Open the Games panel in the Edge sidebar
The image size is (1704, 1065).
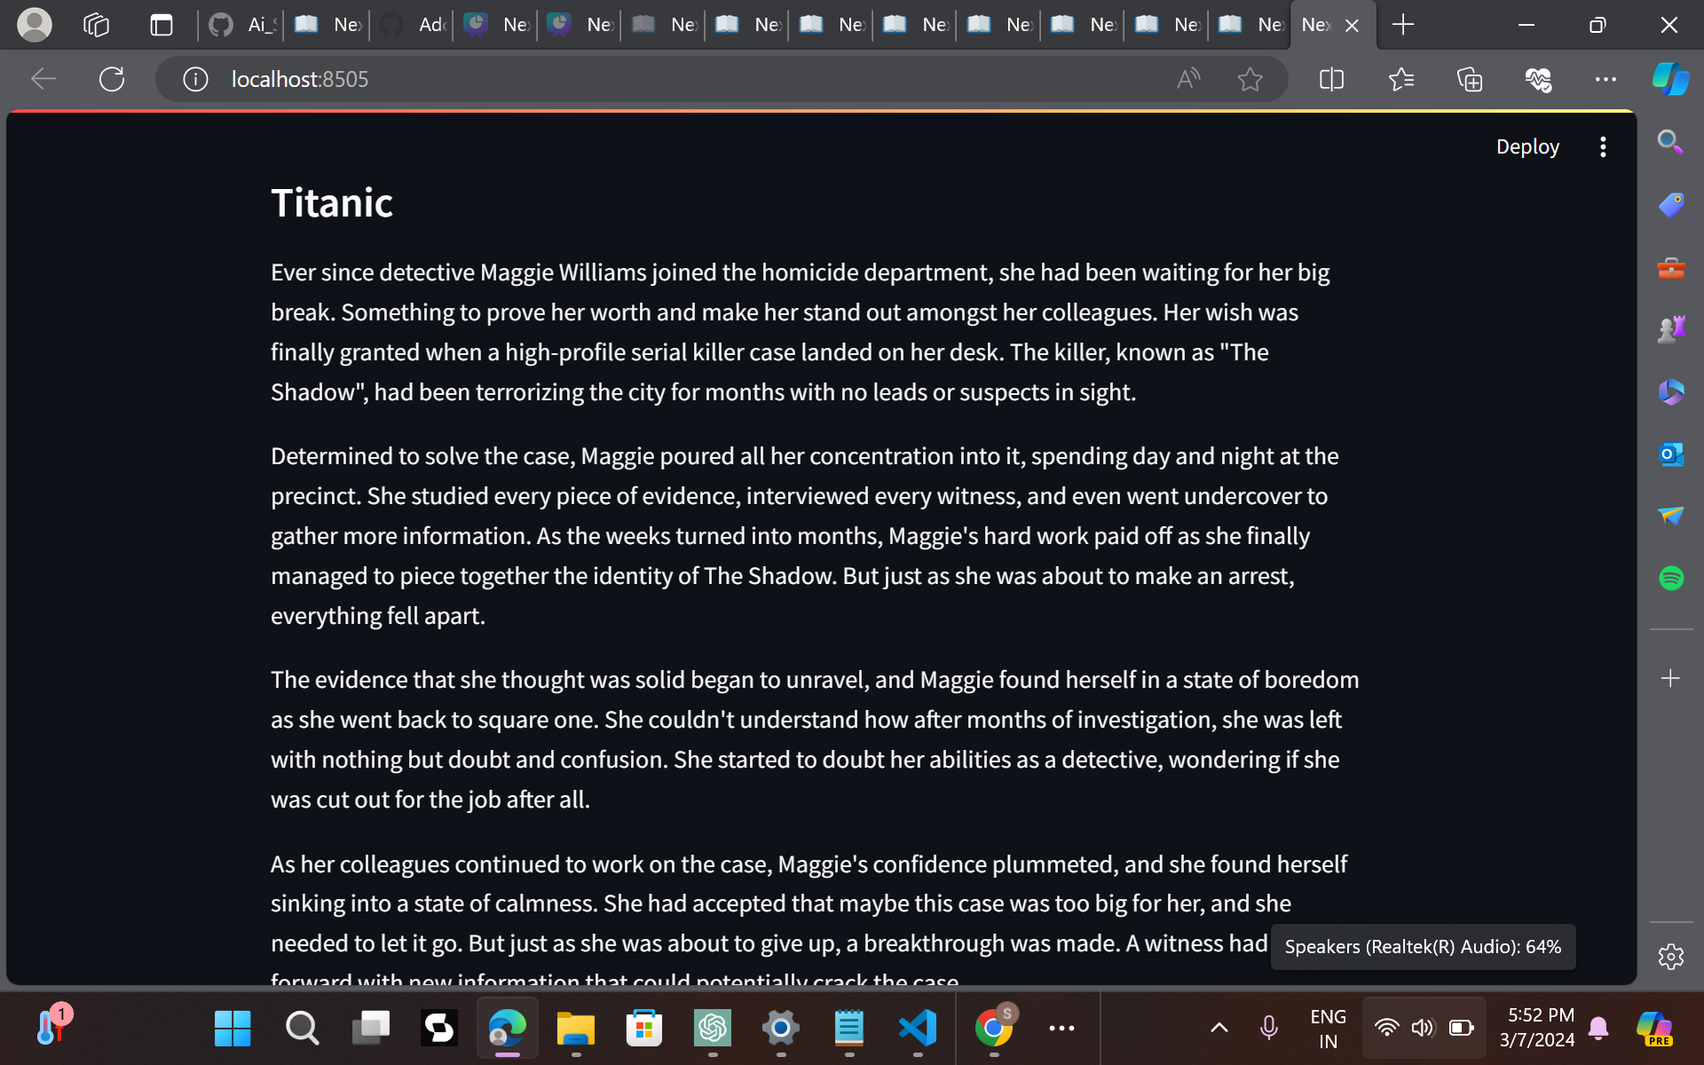tap(1671, 327)
